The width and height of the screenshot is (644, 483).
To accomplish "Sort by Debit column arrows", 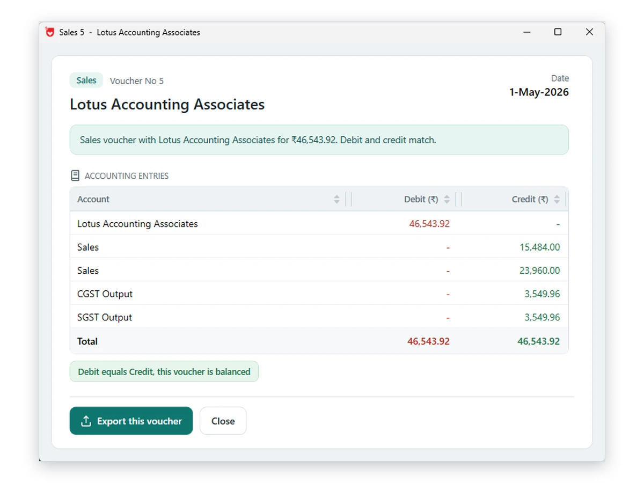I will coord(447,199).
